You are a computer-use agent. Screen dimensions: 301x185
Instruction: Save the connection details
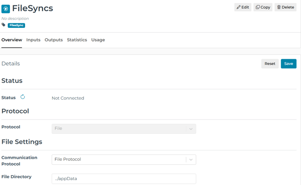288,64
